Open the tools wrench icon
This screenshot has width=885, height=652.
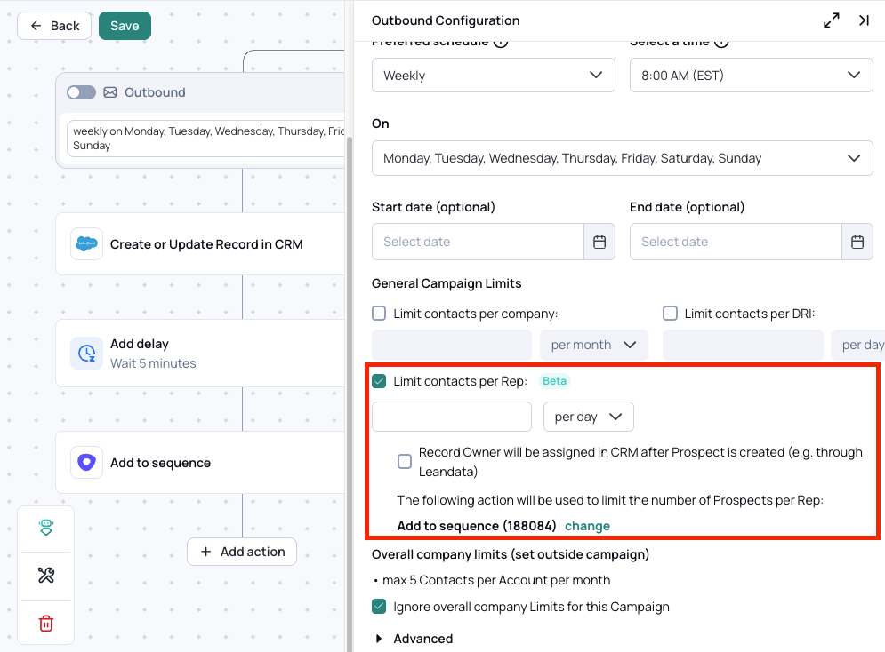pyautogui.click(x=46, y=576)
